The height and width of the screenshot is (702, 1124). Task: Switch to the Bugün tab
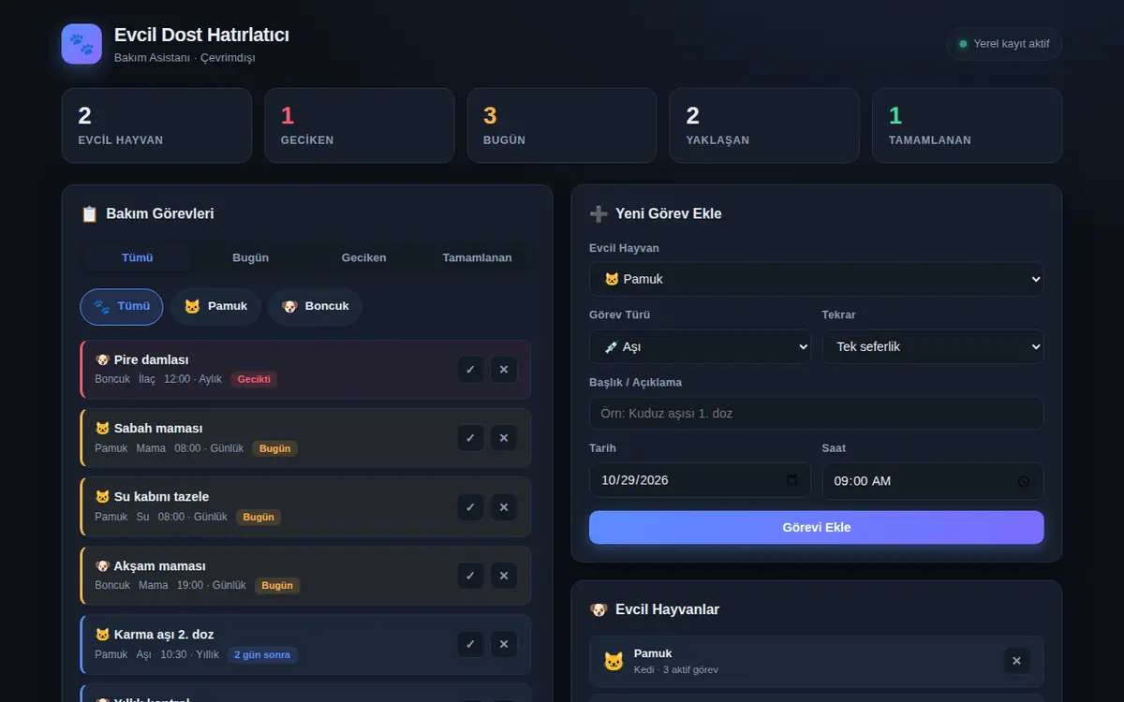pos(251,257)
